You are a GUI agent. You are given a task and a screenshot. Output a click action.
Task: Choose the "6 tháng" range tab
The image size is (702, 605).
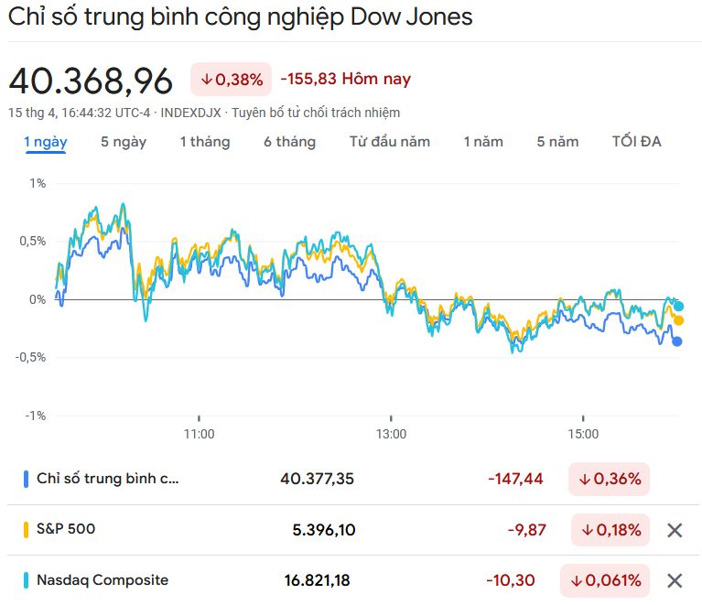pos(289,142)
